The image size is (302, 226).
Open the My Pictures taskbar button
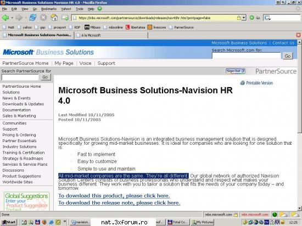coord(203,222)
